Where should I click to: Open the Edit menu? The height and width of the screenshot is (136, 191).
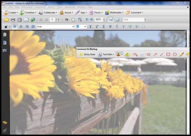click(10, 7)
